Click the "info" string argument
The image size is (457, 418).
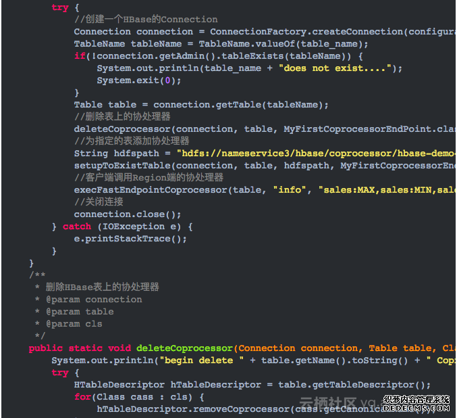[287, 190]
